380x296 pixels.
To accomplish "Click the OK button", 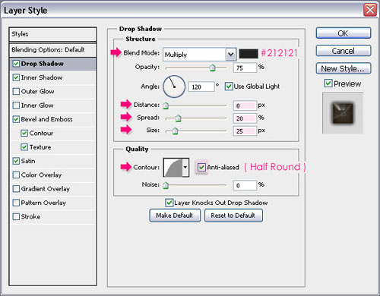I will point(344,33).
